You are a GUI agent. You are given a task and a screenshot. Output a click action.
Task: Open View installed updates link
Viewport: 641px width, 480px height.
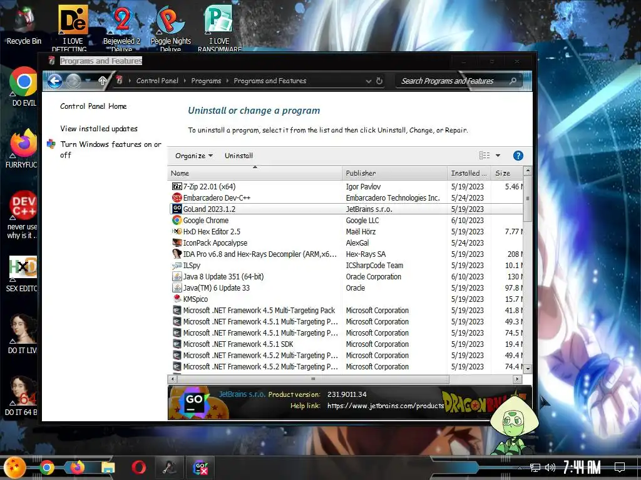click(98, 129)
